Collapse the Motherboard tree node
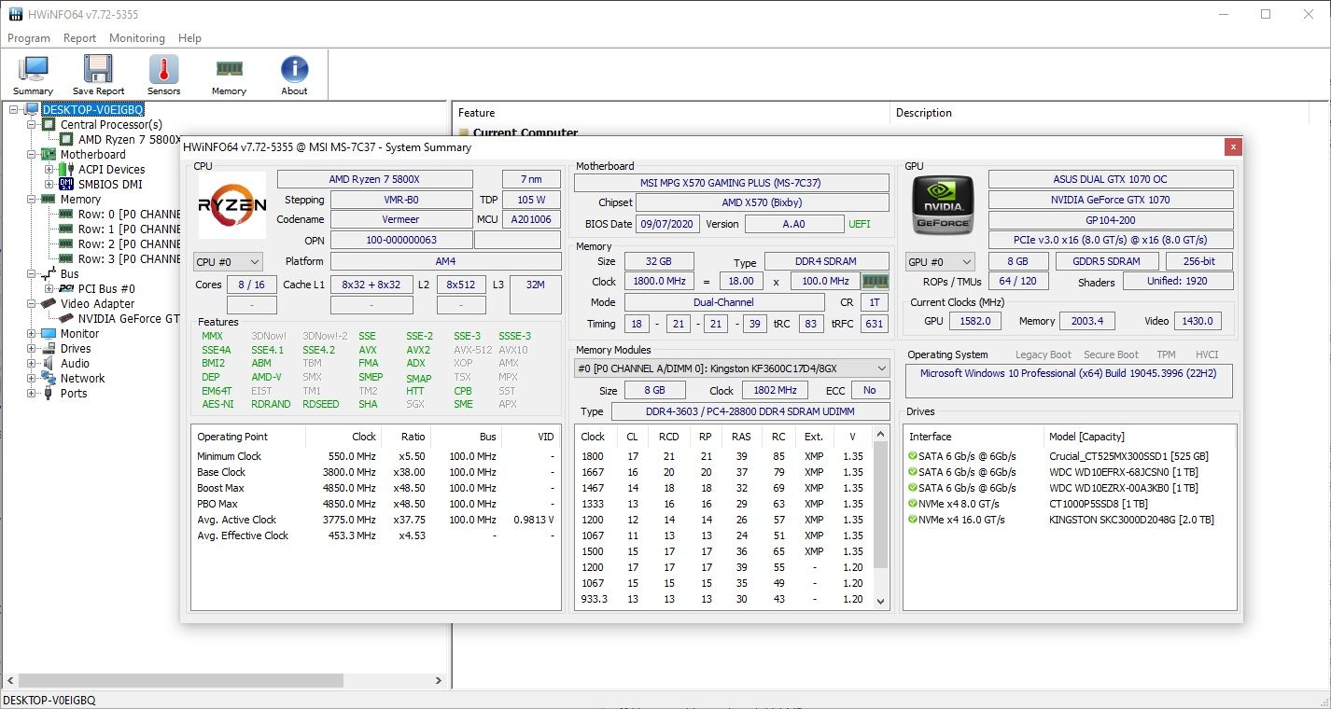This screenshot has height=709, width=1331. tap(32, 155)
